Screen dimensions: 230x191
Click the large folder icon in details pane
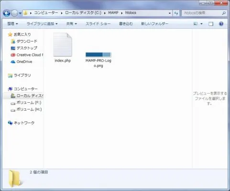(15, 179)
